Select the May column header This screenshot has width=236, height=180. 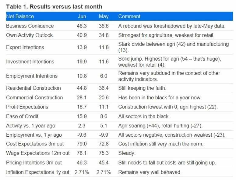[x=104, y=16]
